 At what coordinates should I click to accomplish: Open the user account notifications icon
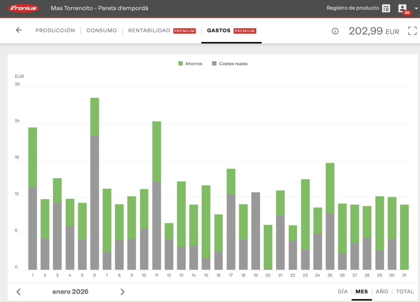(x=402, y=9)
